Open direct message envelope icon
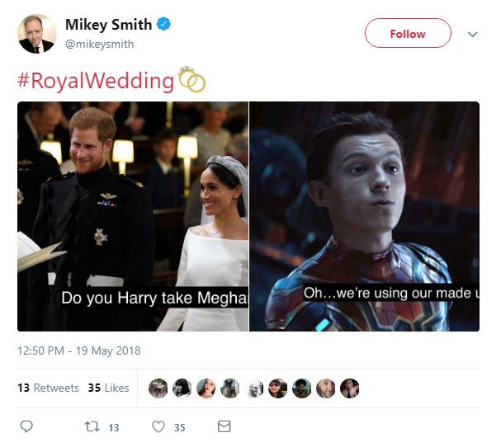This screenshot has width=501, height=447. coord(224,427)
